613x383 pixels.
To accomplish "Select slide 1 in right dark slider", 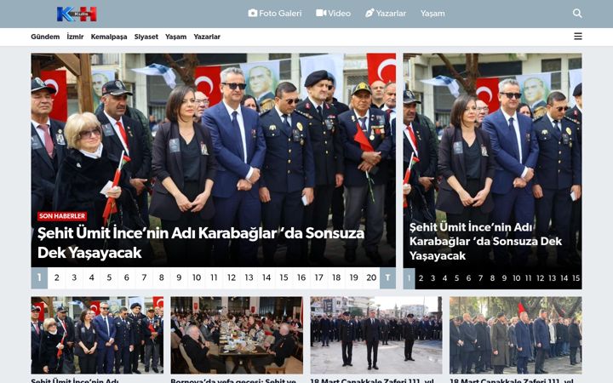I will pyautogui.click(x=409, y=278).
